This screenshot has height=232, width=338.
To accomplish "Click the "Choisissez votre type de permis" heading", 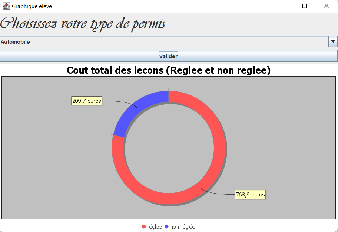I will (83, 24).
